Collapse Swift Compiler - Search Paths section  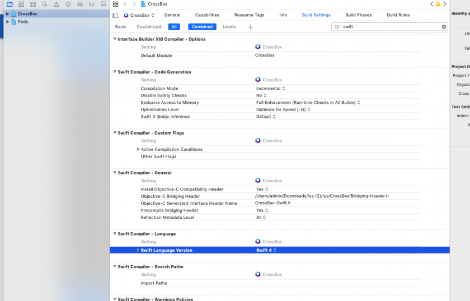[115, 266]
